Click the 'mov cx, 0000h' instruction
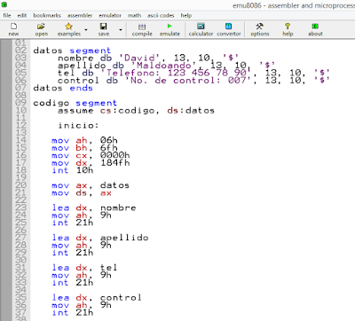This screenshot has height=321, width=355. (91, 155)
